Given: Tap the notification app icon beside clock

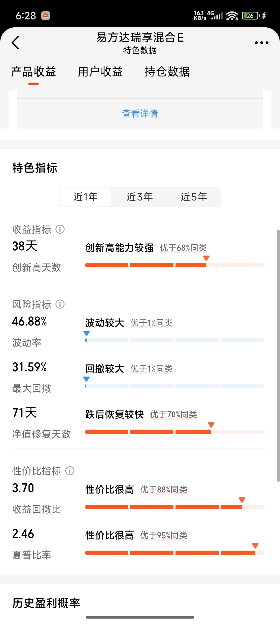Looking at the screenshot, I should tap(46, 16).
